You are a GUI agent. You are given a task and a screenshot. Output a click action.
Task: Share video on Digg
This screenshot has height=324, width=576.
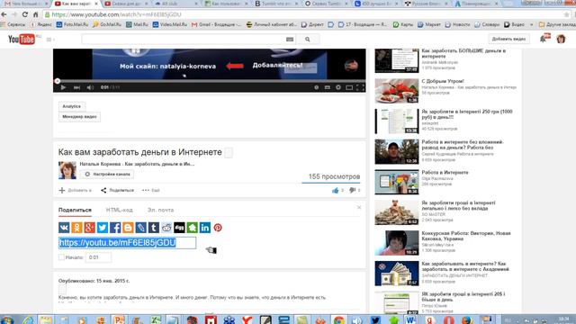[179, 228]
